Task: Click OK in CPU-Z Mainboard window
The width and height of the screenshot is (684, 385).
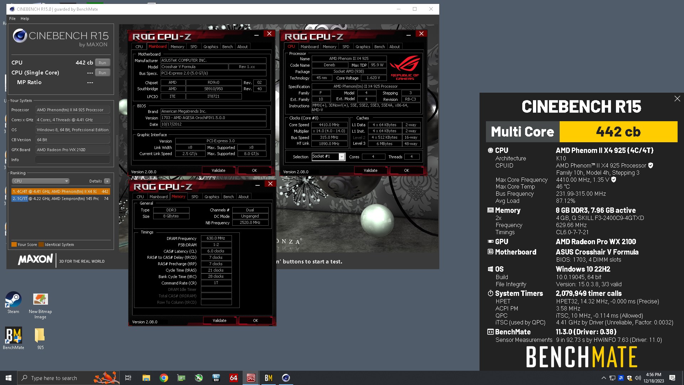Action: [x=254, y=170]
